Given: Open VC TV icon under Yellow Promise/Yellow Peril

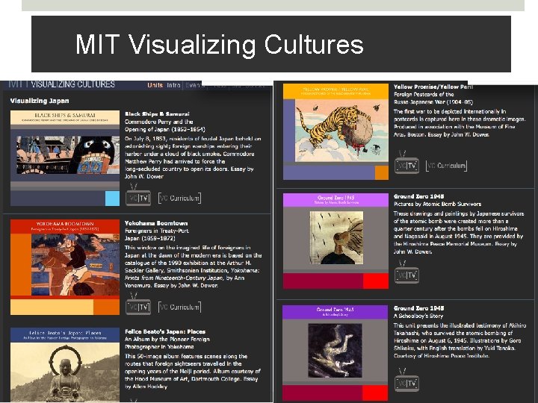Looking at the screenshot, I should pos(406,163).
